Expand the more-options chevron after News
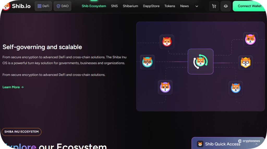 (197, 6)
